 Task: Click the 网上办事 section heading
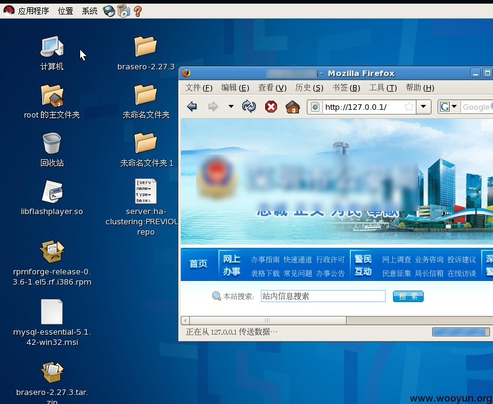(x=231, y=265)
